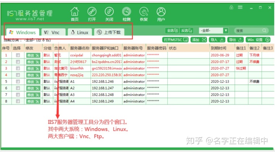Screen dimensions: 275x152
Task: Click 修改 edit button for bissnfhh row
Action: pyautogui.click(x=33, y=69)
